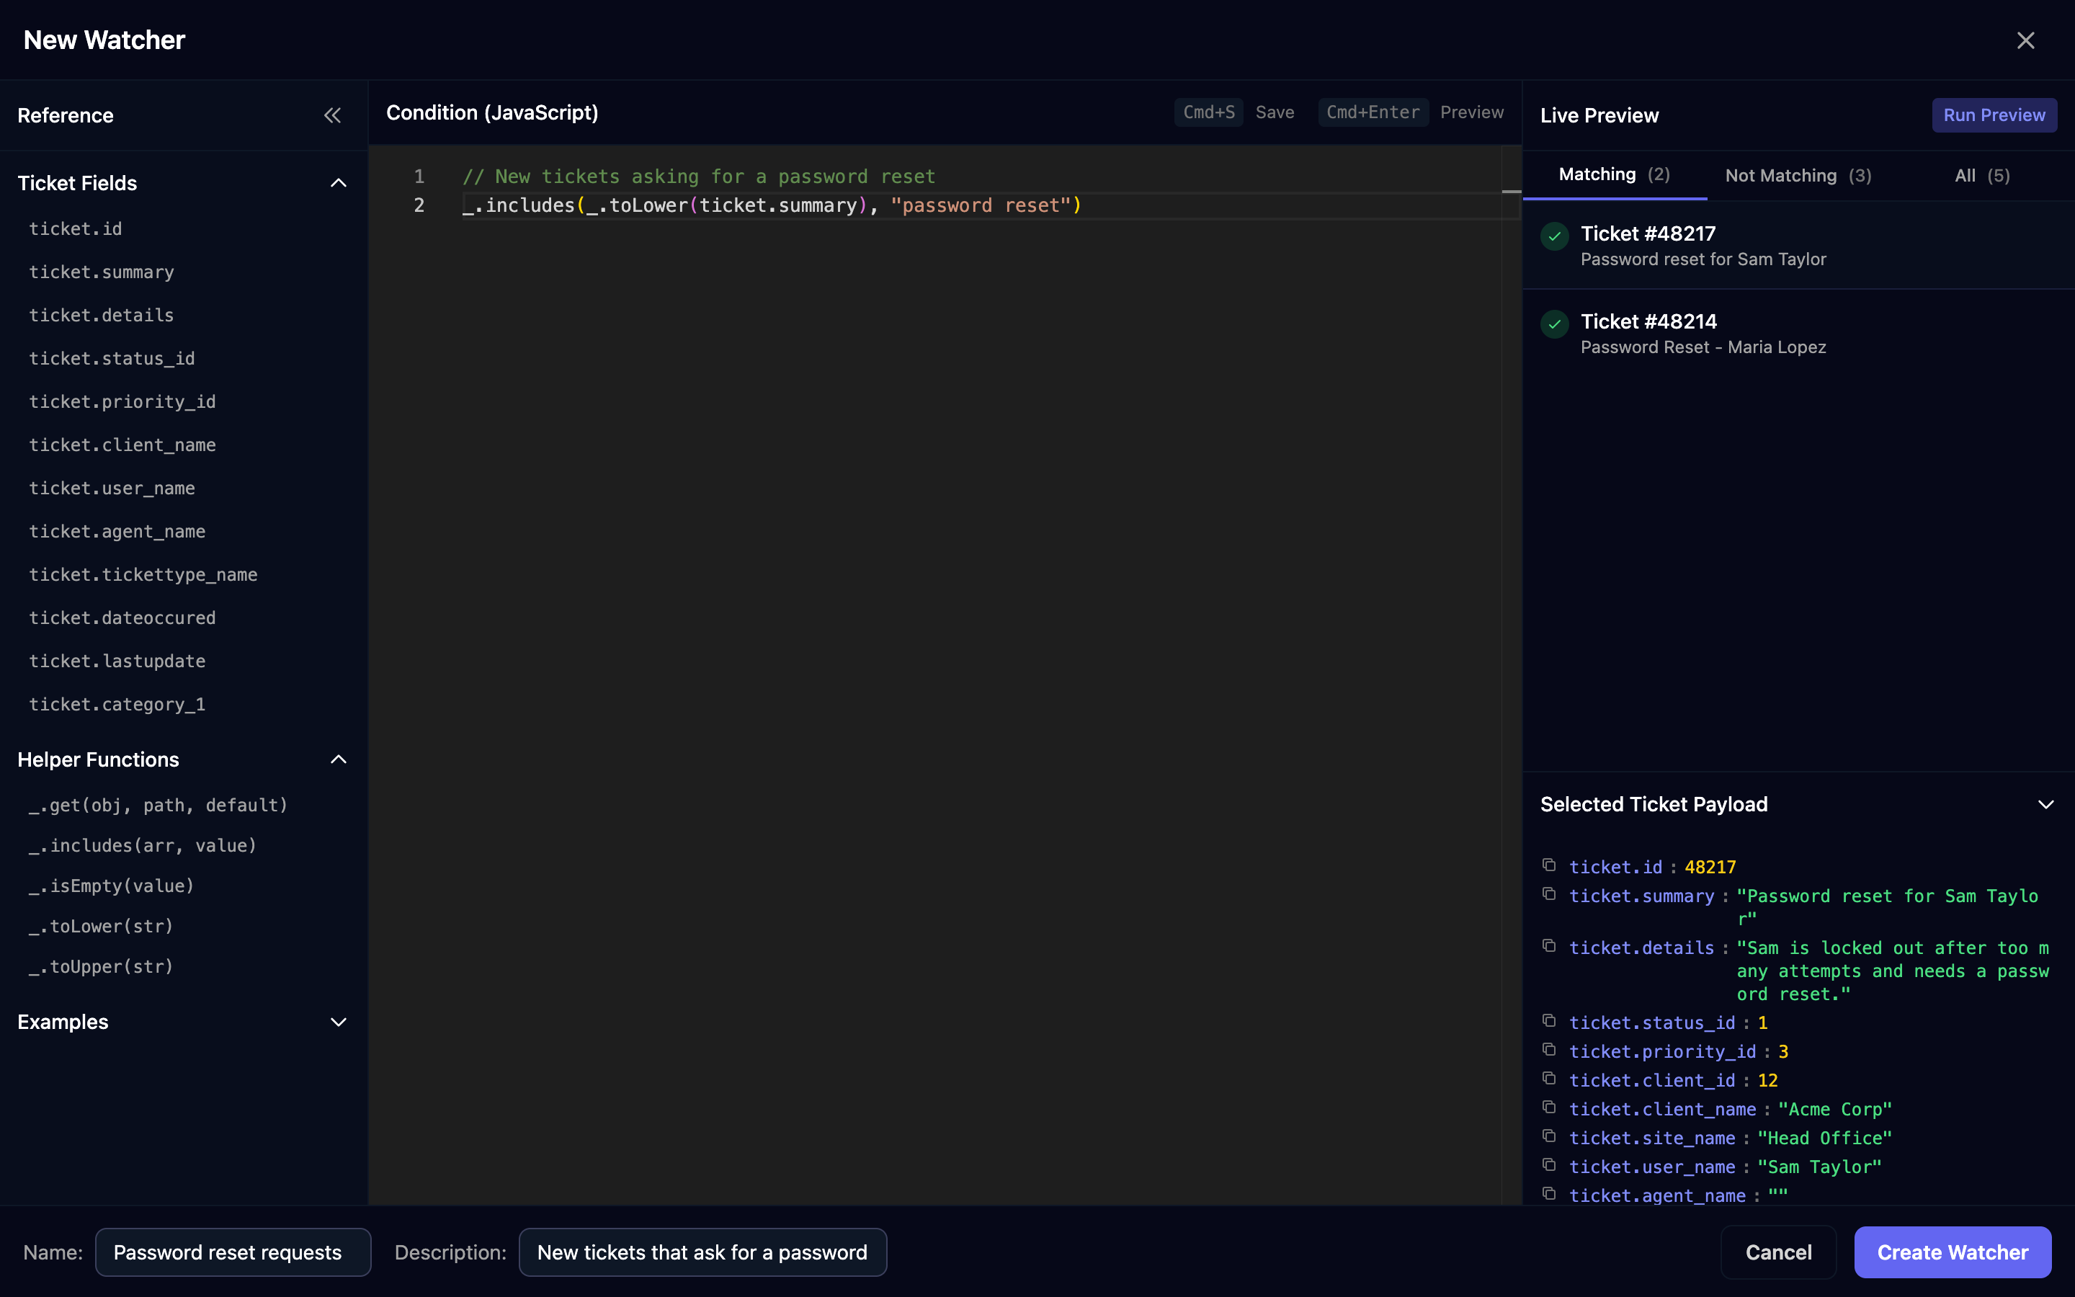The width and height of the screenshot is (2075, 1297).
Task: Insert the ticket.dateoccured field reference
Action: point(122,618)
